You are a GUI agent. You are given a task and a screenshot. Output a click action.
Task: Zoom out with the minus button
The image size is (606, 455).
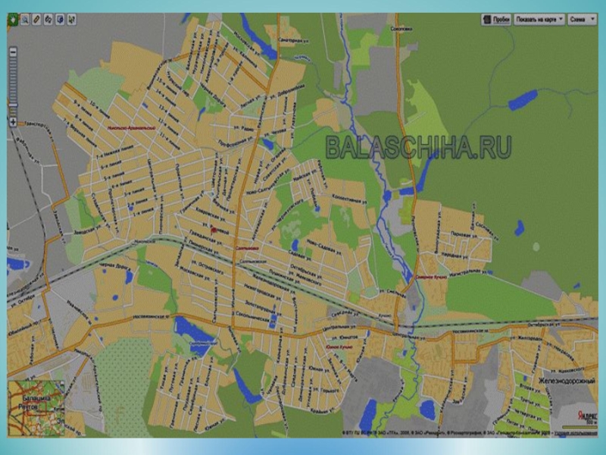(13, 52)
